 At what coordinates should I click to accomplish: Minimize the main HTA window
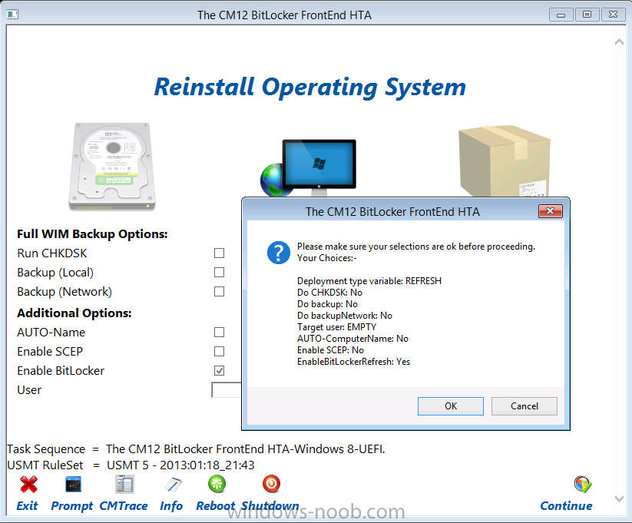pos(561,15)
